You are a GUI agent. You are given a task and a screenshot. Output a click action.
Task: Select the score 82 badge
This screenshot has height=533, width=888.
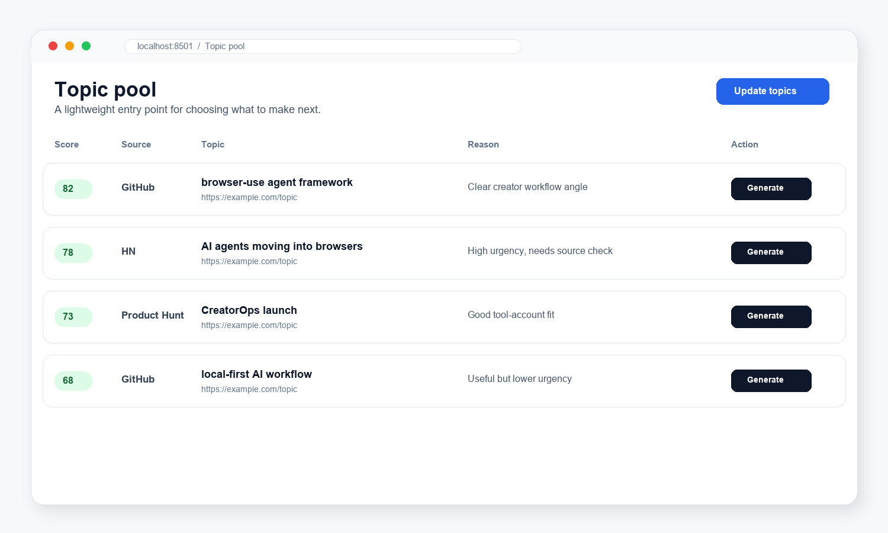73,189
